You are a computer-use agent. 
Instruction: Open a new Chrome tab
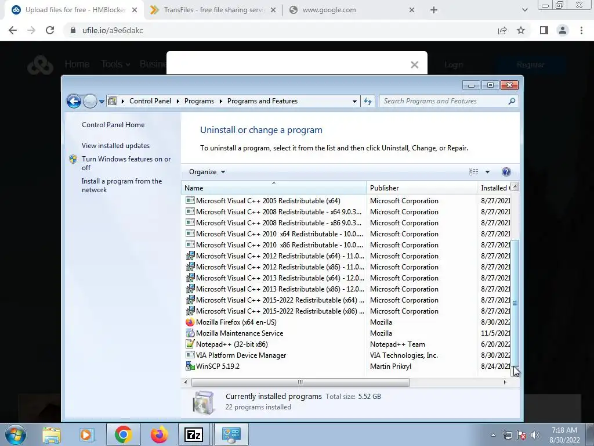coord(434,10)
